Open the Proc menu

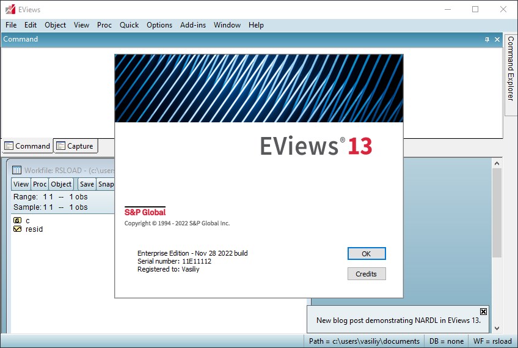tap(104, 25)
